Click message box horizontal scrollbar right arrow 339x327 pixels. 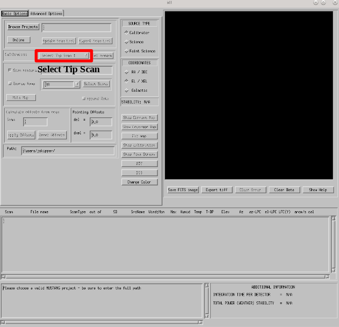(x=201, y=322)
